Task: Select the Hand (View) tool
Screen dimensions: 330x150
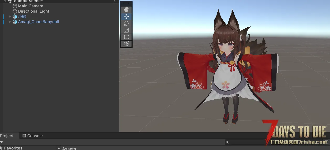Action: [126, 10]
